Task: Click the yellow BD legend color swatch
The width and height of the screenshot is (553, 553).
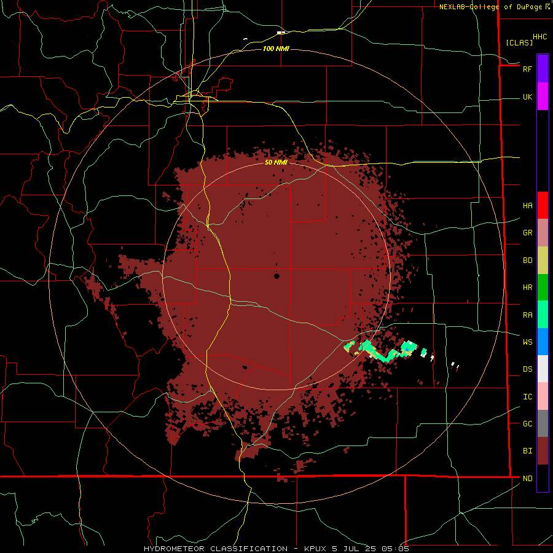Action: (x=543, y=260)
